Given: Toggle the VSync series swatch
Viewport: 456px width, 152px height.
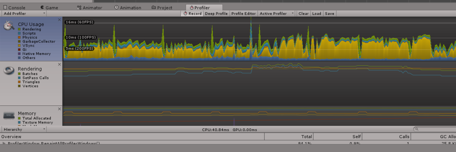Looking at the screenshot, I should [19, 46].
